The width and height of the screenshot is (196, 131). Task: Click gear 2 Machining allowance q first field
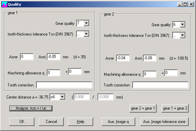point(150,74)
